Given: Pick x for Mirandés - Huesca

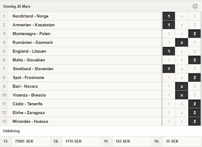Looking at the screenshot, I should [182, 122].
